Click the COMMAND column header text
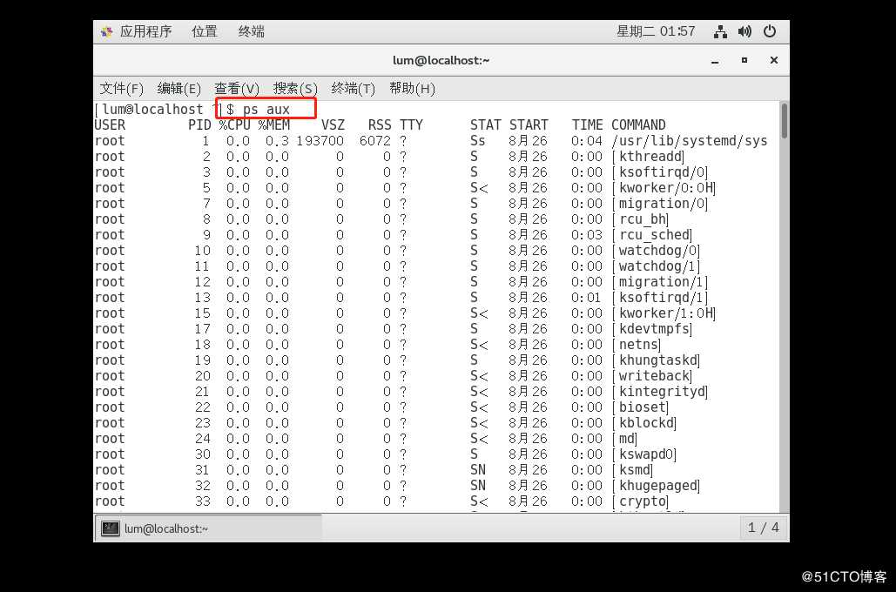This screenshot has width=896, height=592. coord(638,125)
